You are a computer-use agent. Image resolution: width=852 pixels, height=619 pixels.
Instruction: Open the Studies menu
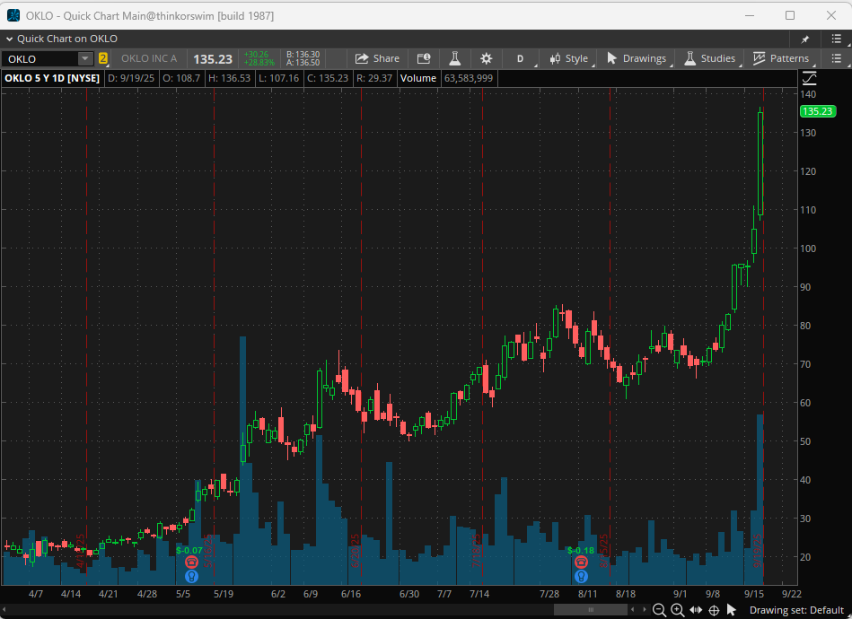(x=709, y=58)
